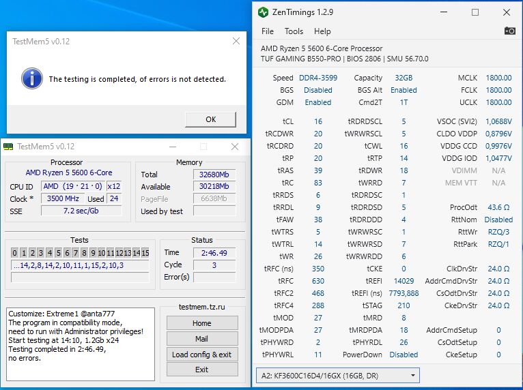Click the BGS Disabled value

pyautogui.click(x=318, y=90)
